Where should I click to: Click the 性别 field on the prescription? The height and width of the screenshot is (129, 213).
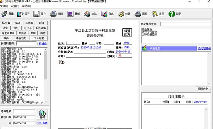[92, 43]
